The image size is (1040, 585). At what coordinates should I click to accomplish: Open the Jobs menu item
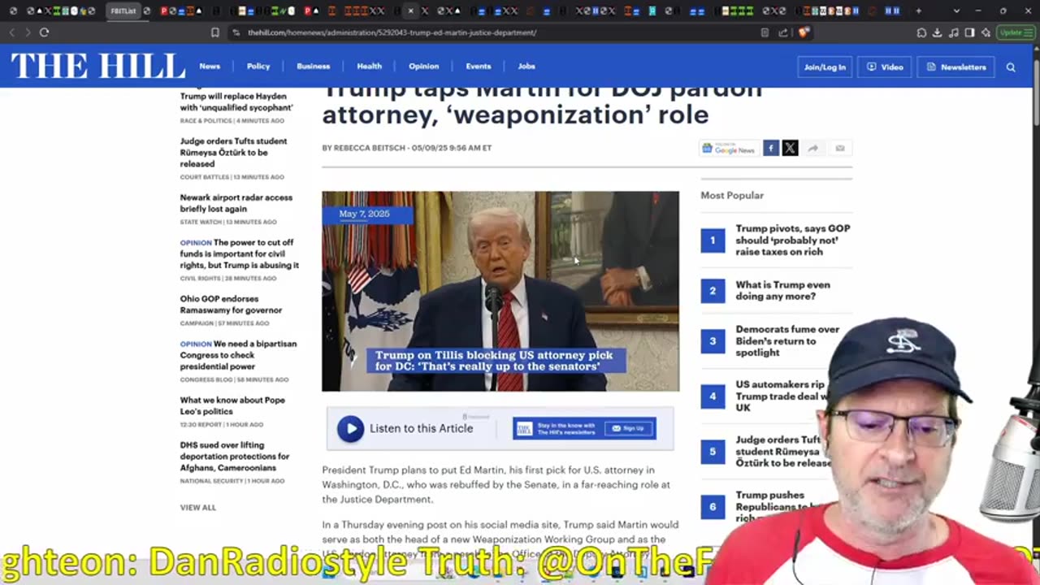click(526, 67)
